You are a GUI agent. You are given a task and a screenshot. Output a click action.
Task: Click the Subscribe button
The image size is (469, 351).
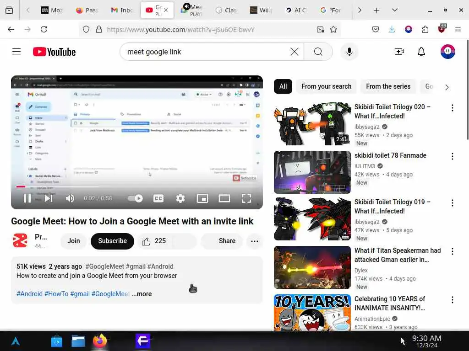click(x=113, y=241)
